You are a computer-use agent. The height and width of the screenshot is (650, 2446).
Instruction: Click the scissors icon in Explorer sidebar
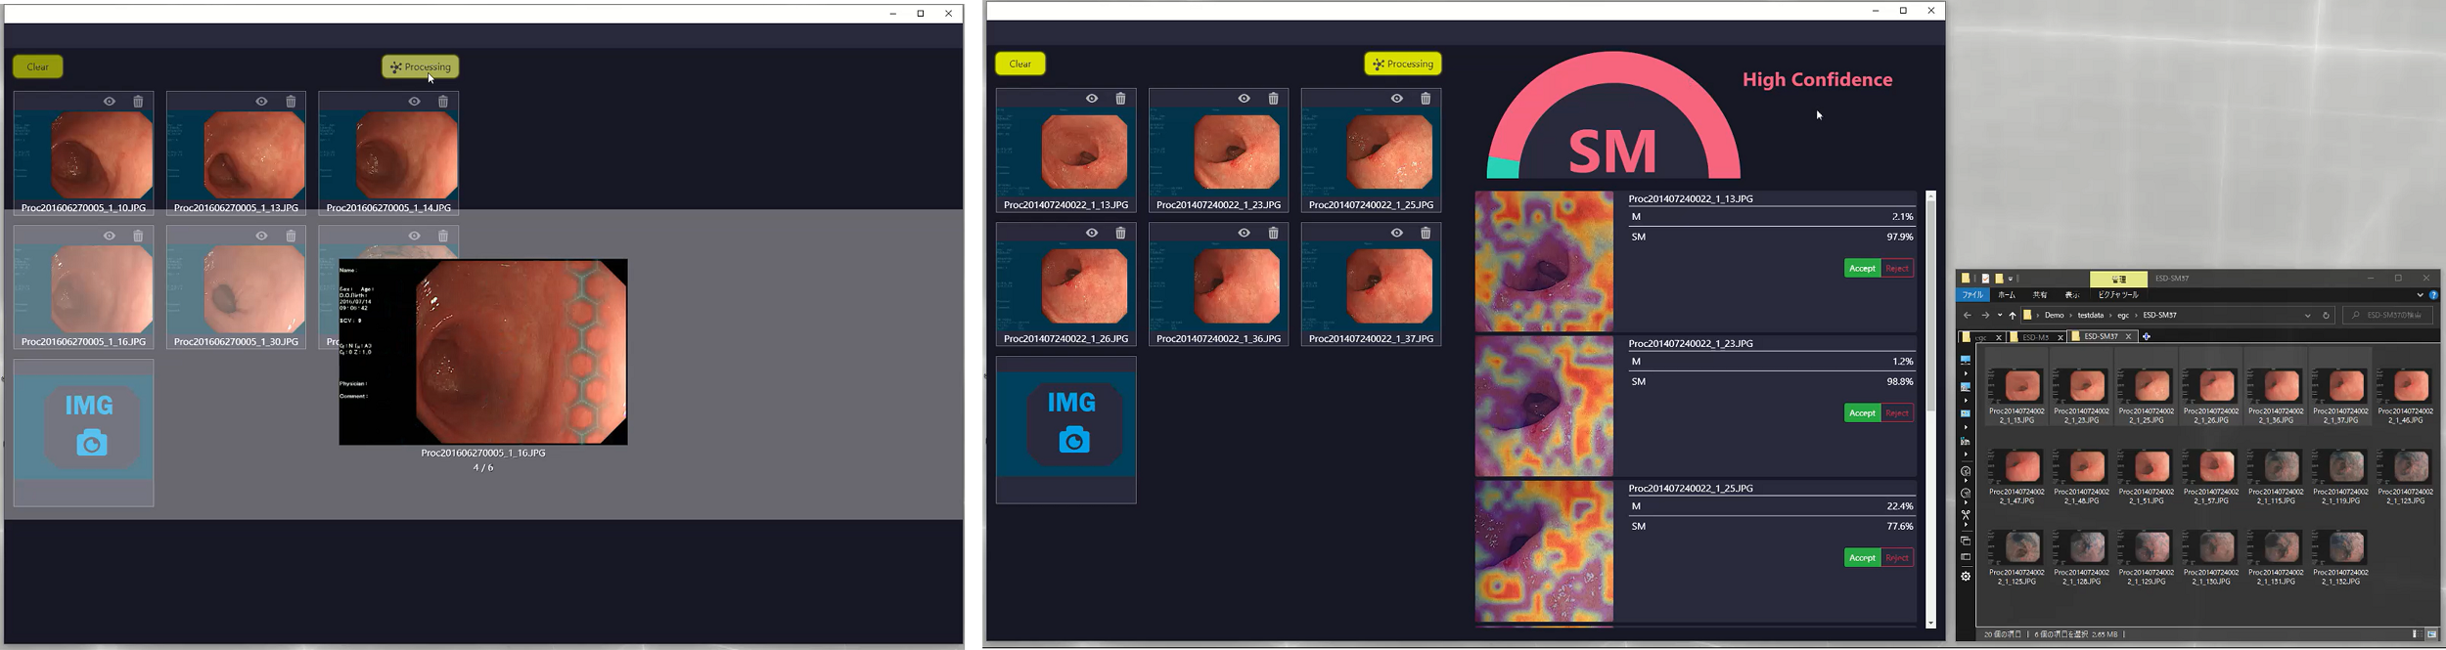(1966, 515)
